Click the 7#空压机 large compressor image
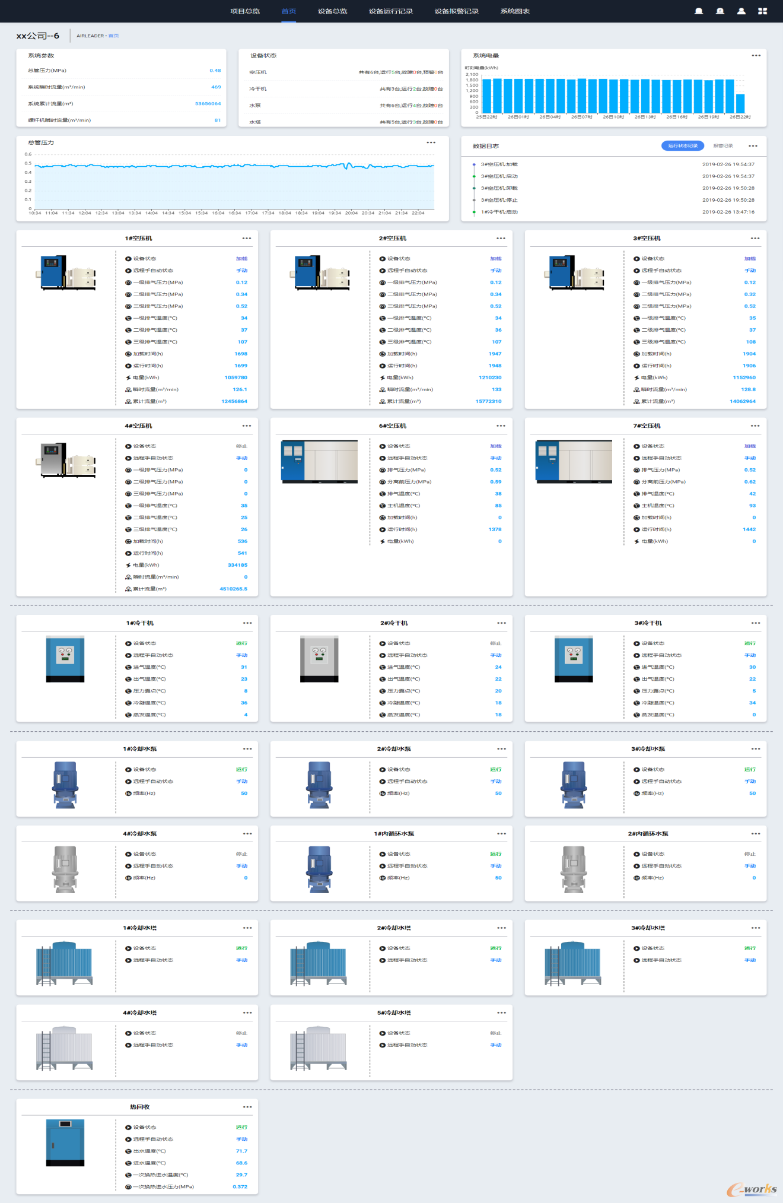Screen dimensions: 783x1203 tap(574, 462)
